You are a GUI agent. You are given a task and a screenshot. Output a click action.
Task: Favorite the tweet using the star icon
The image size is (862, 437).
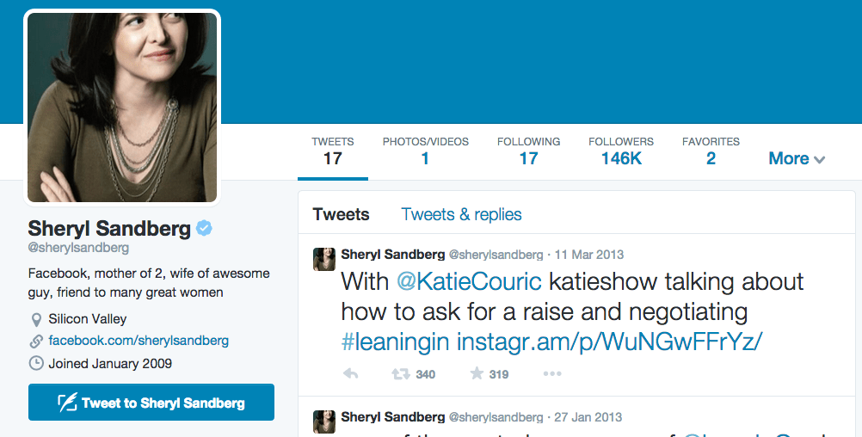tap(477, 374)
